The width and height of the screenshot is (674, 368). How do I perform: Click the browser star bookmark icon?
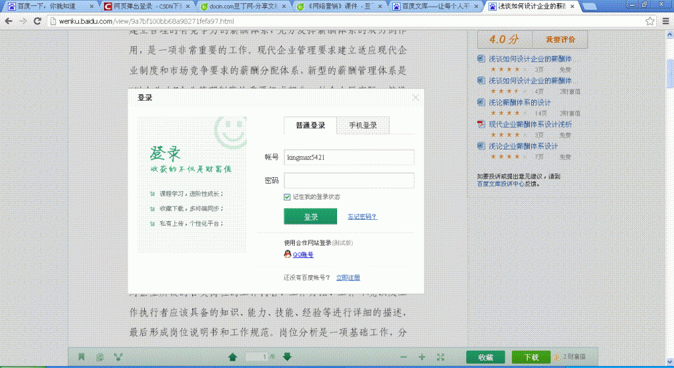[650, 21]
